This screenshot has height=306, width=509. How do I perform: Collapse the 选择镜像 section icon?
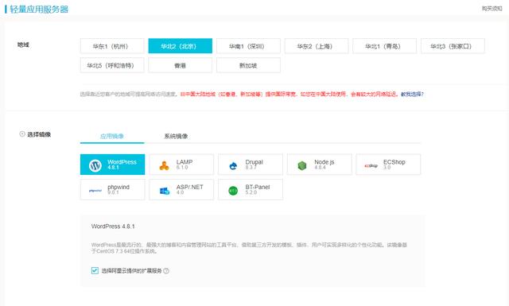(22, 134)
